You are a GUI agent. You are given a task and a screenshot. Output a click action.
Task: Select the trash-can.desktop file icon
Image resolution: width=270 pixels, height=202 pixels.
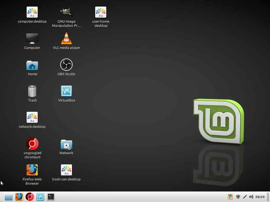pos(66,170)
